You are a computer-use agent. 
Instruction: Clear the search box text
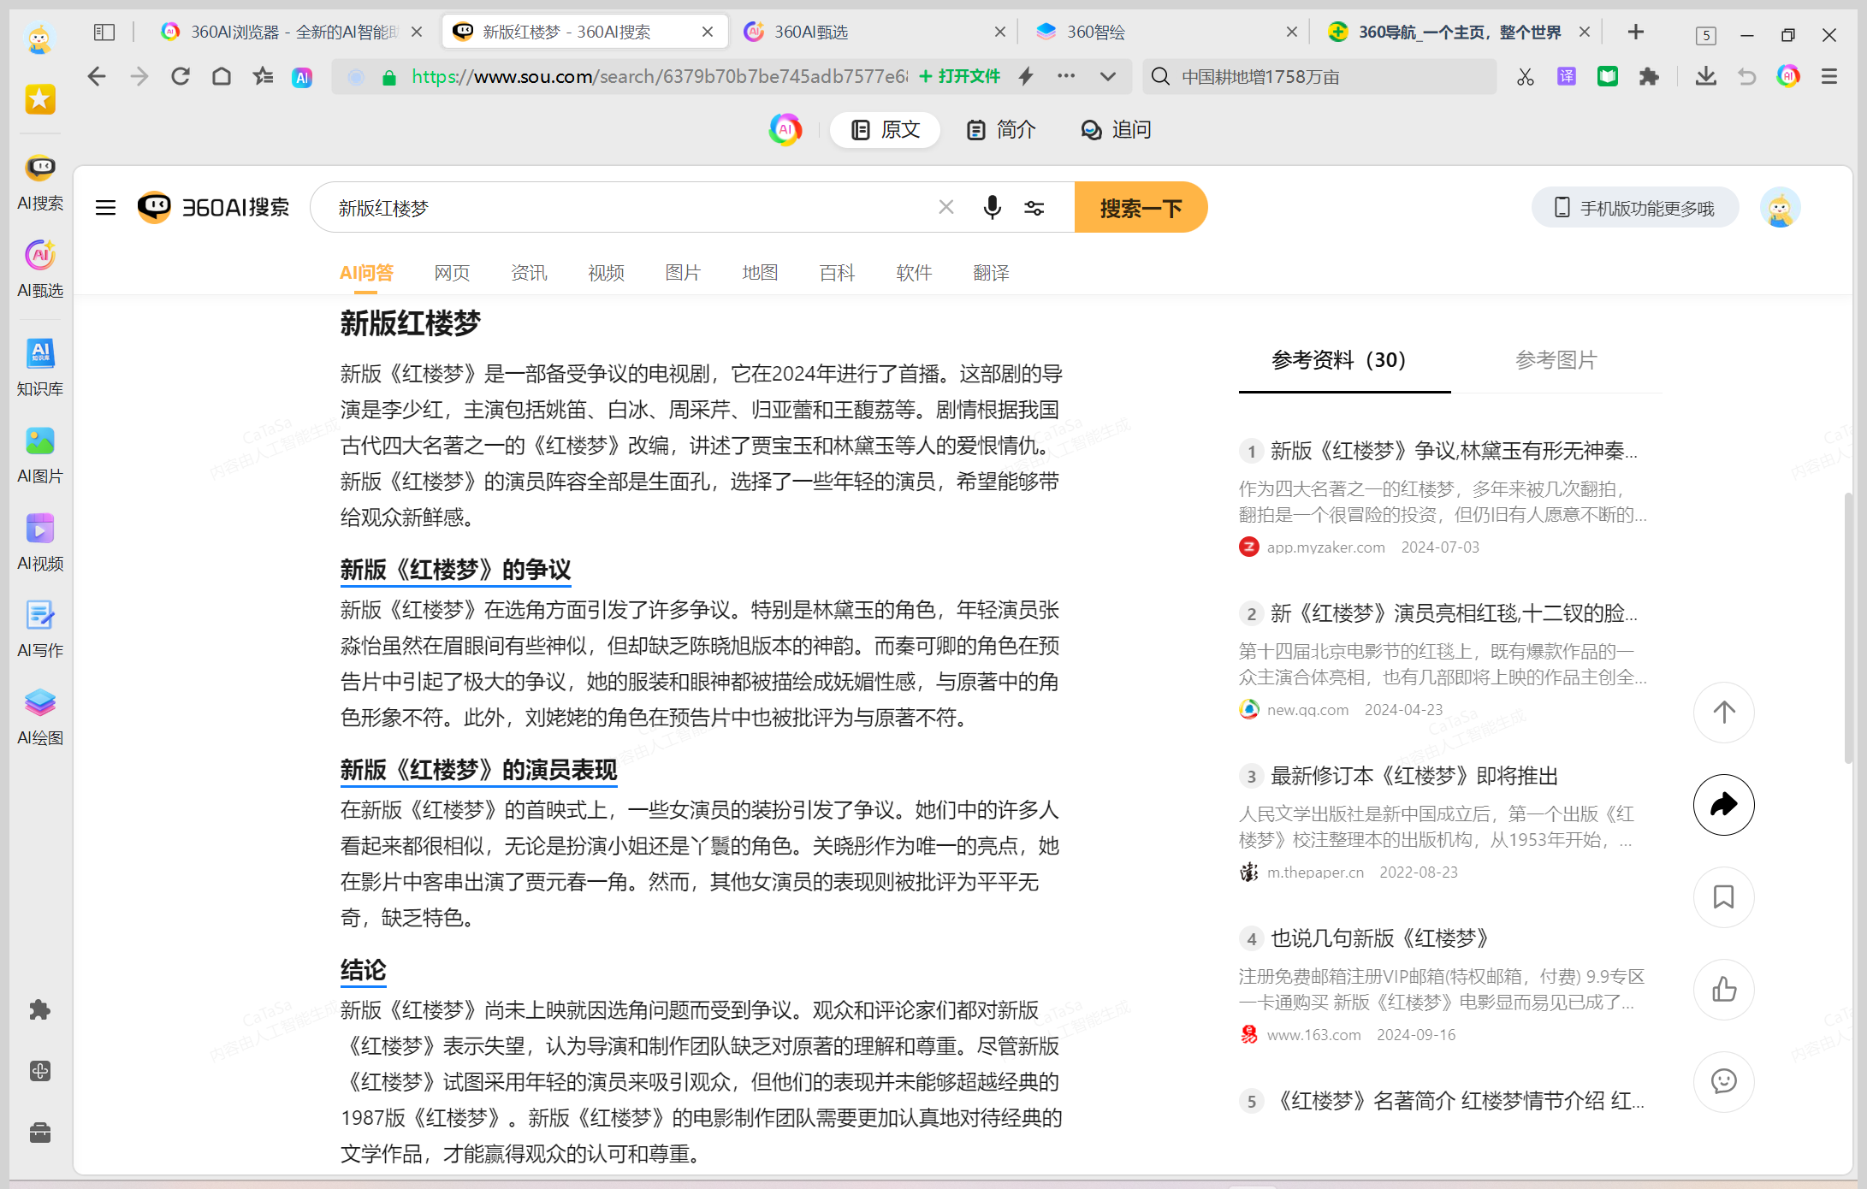pyautogui.click(x=946, y=207)
